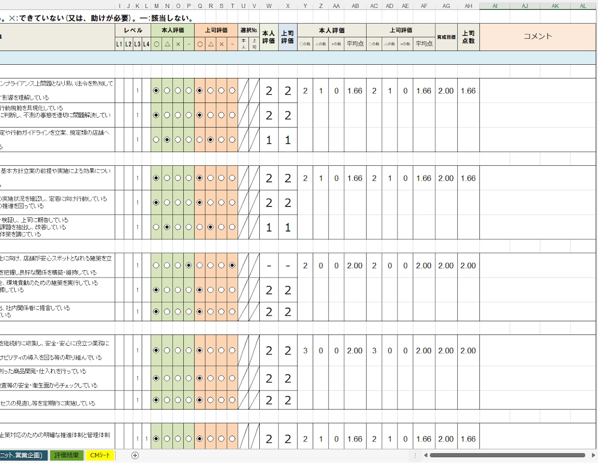Click the horizontal scrollbar right arrow
Viewport: 598px width, 463px height.
[x=592, y=455]
